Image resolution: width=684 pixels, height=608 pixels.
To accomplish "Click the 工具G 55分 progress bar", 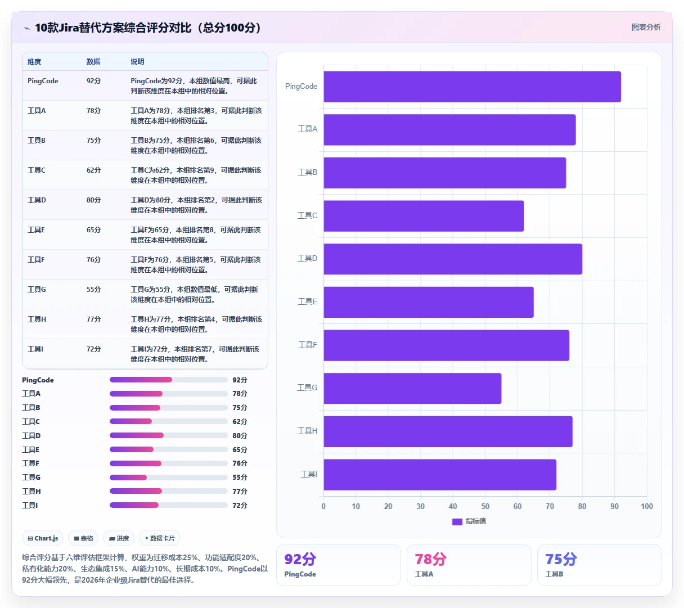I will (169, 478).
